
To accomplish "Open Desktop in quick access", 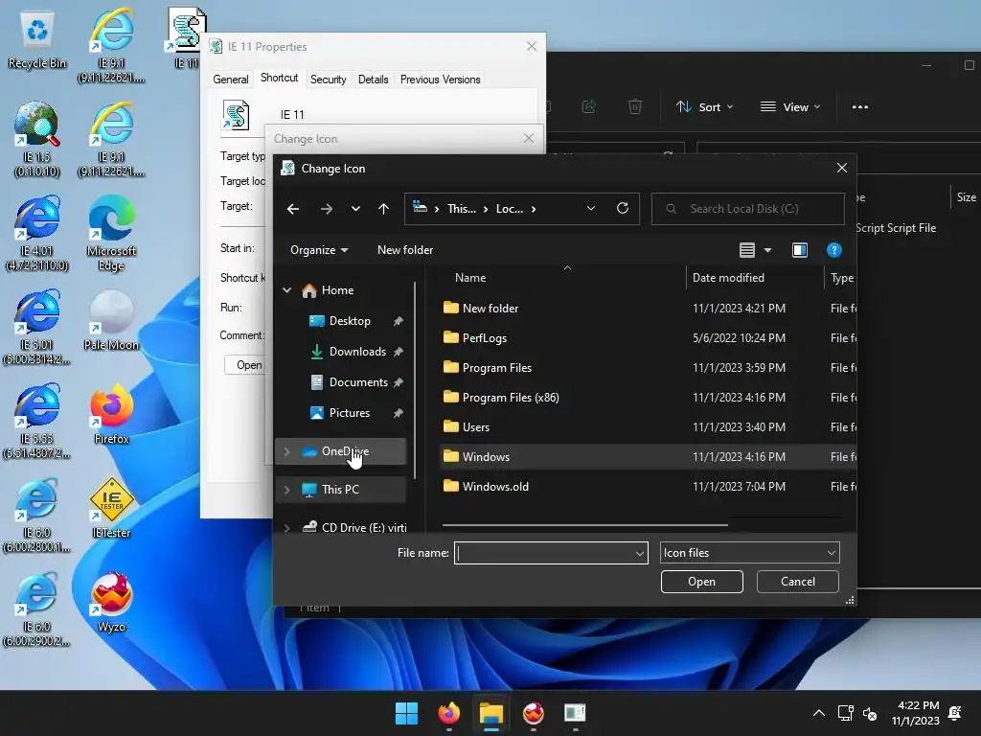I will click(350, 320).
